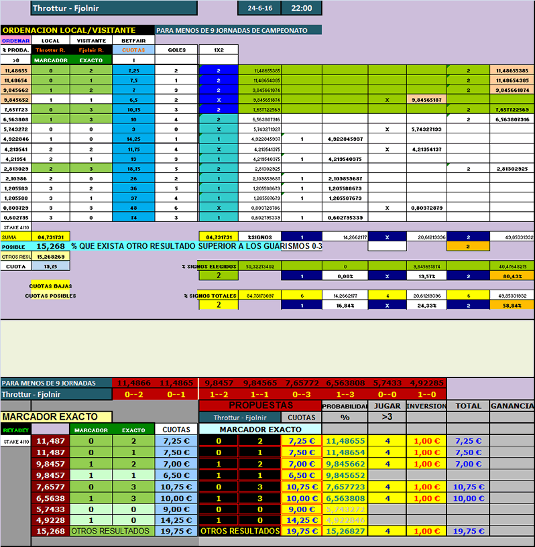Select the SUMA label cell
The height and width of the screenshot is (547, 535).
click(15, 237)
